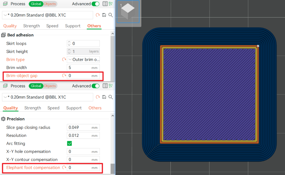Click X-Y hole compensation field

tap(83, 151)
